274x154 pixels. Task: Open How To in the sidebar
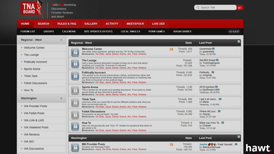tap(28, 90)
